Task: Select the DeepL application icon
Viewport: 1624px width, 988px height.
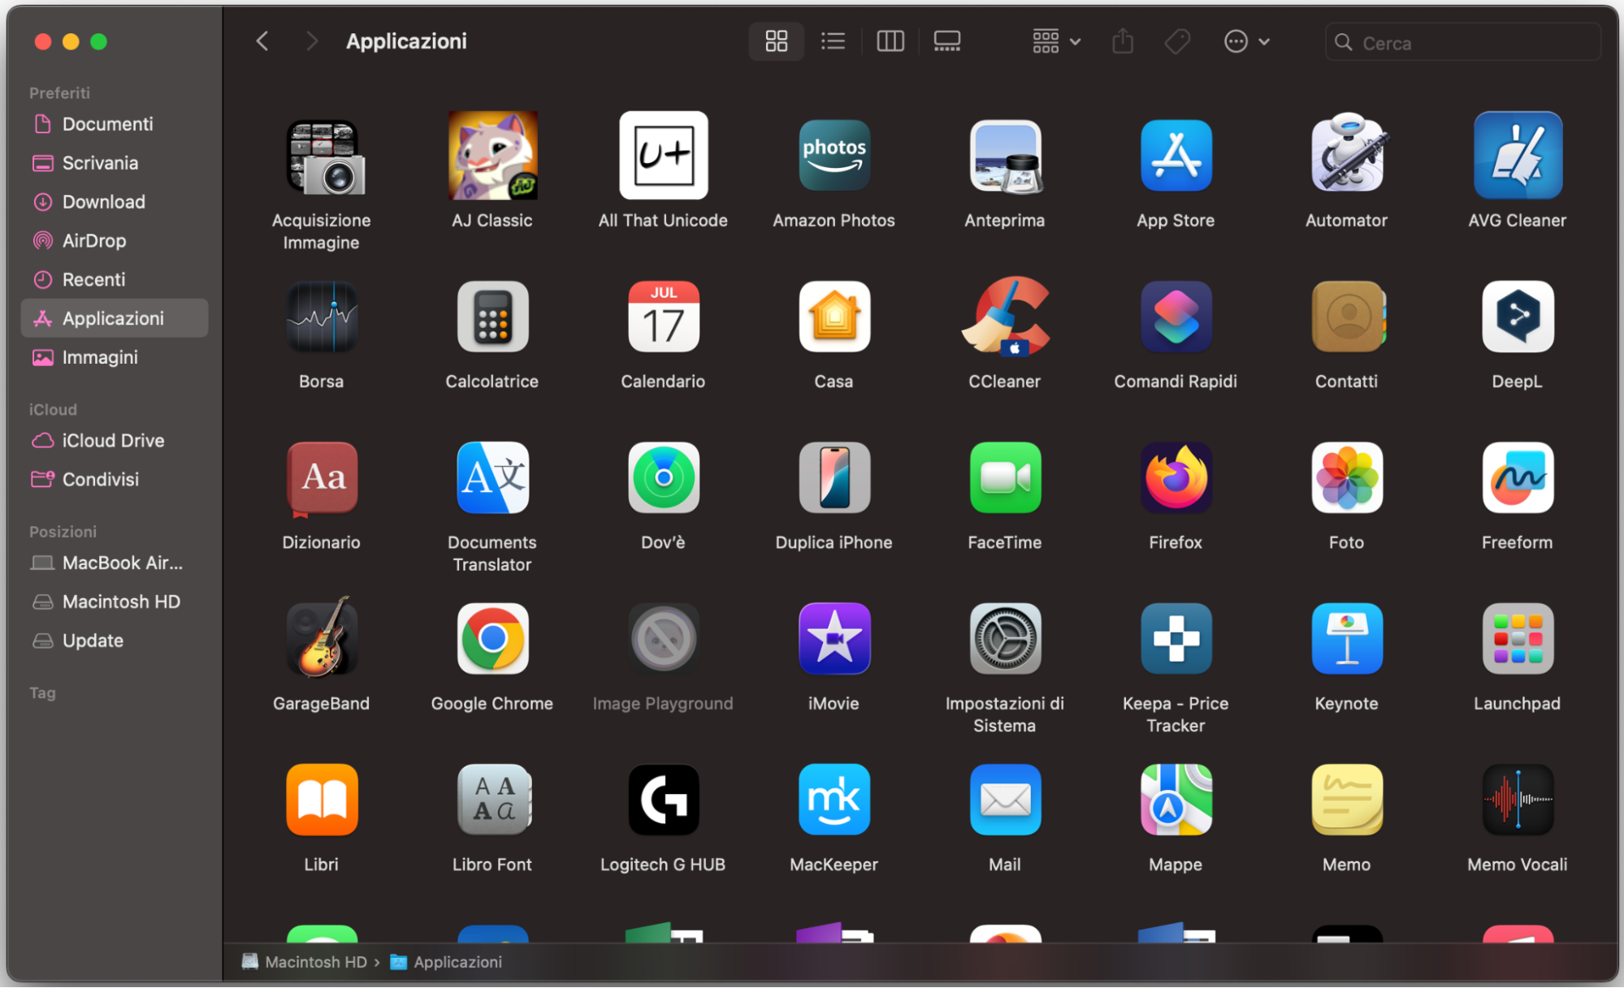Action: (1517, 317)
